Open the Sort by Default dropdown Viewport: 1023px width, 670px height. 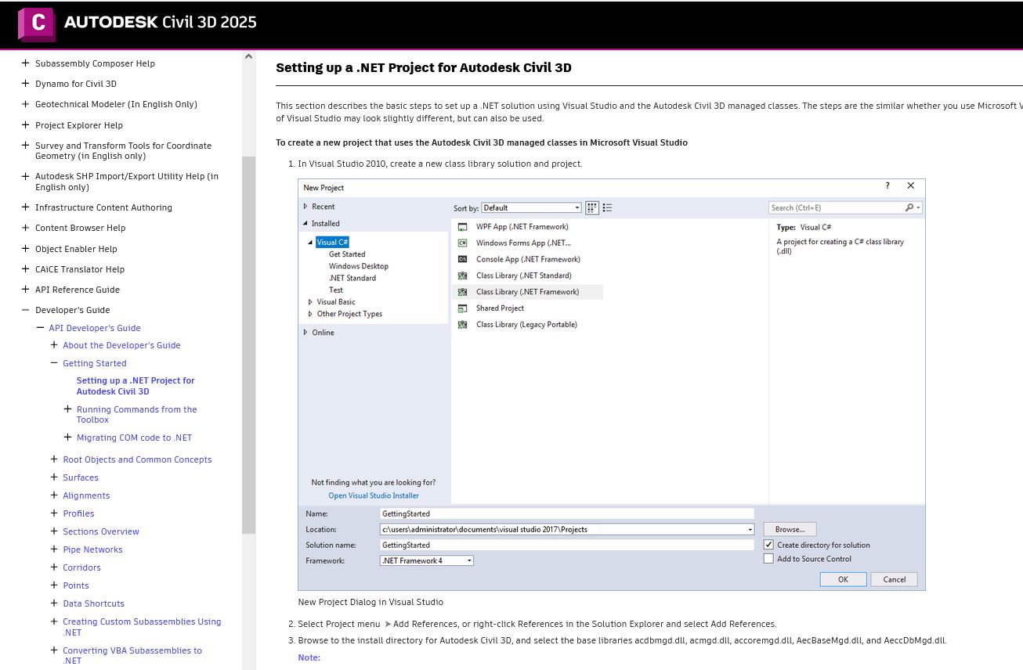(x=531, y=207)
